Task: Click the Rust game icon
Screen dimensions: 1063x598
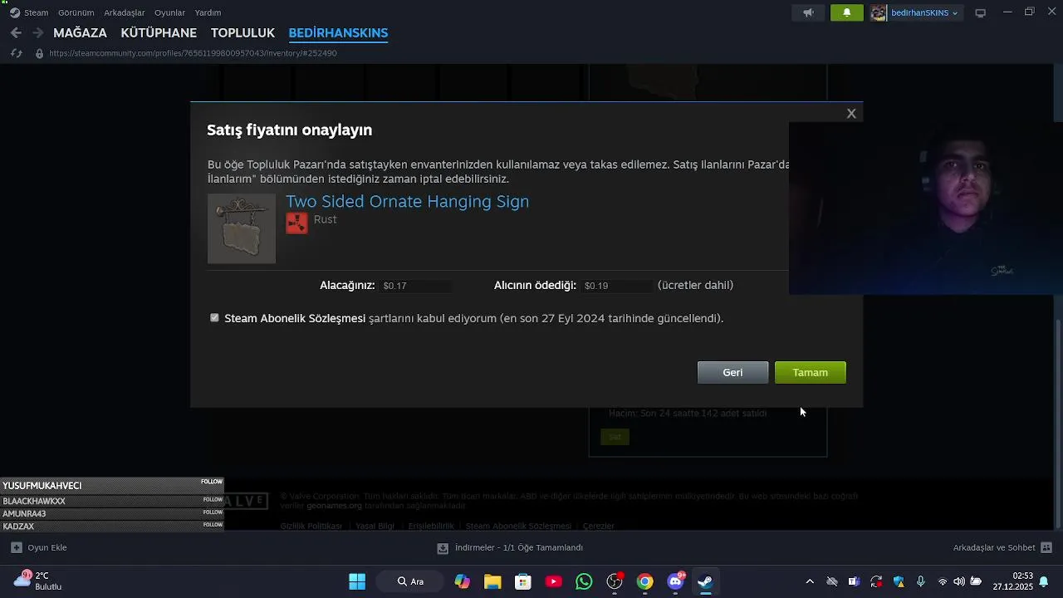Action: coord(296,223)
